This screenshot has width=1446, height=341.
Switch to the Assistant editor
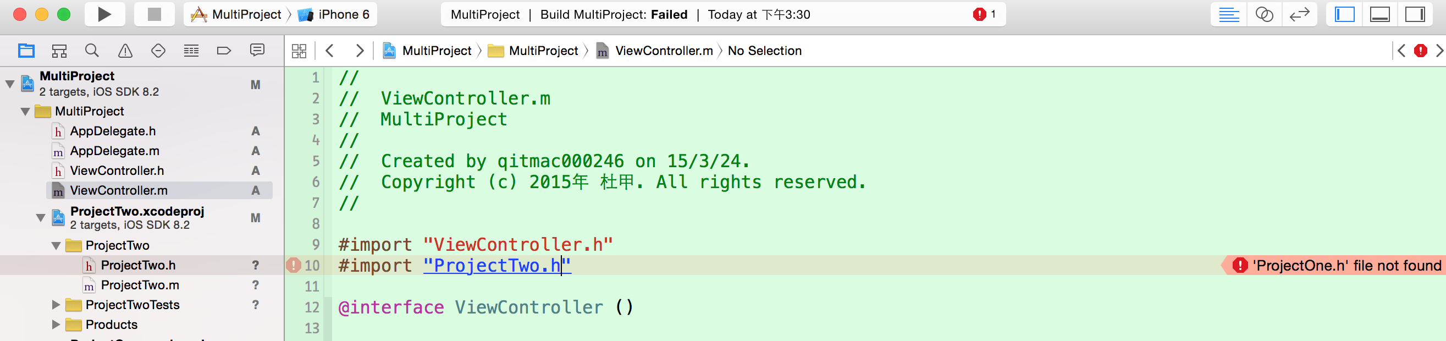tap(1264, 15)
